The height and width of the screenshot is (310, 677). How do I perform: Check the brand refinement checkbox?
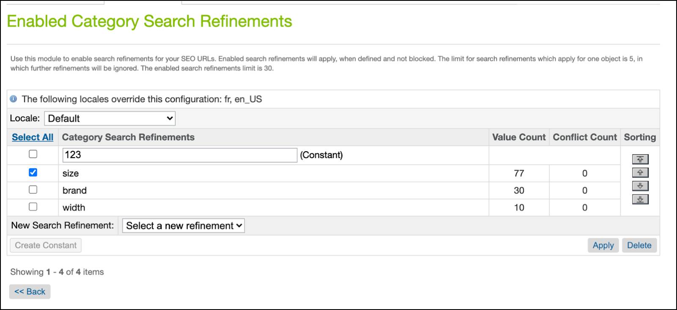(33, 190)
